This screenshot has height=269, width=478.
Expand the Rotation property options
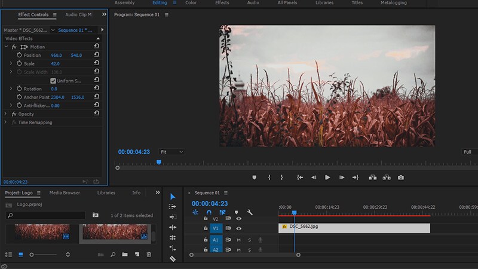click(x=11, y=88)
